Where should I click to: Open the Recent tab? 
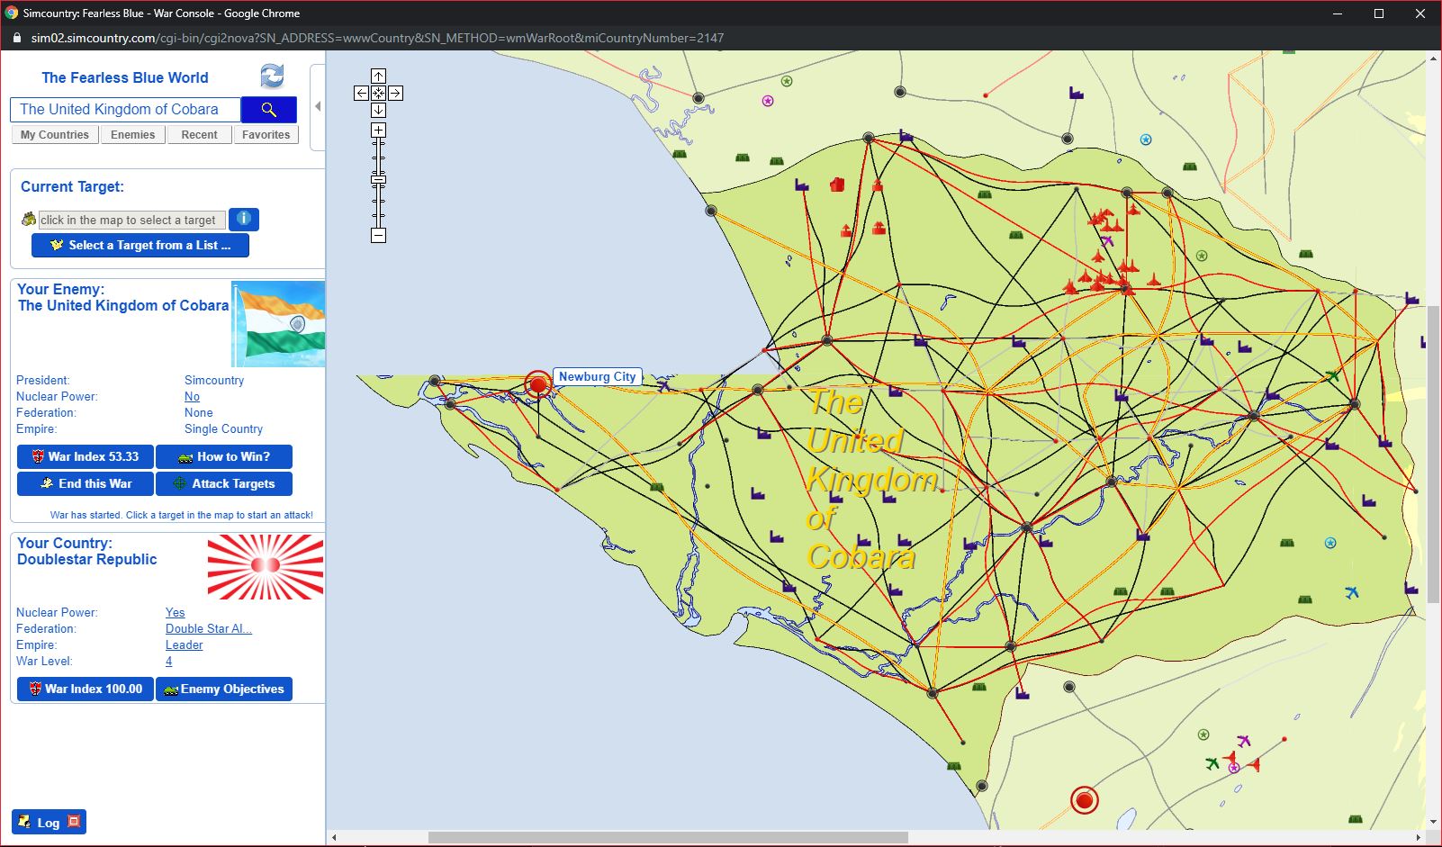[x=199, y=135]
